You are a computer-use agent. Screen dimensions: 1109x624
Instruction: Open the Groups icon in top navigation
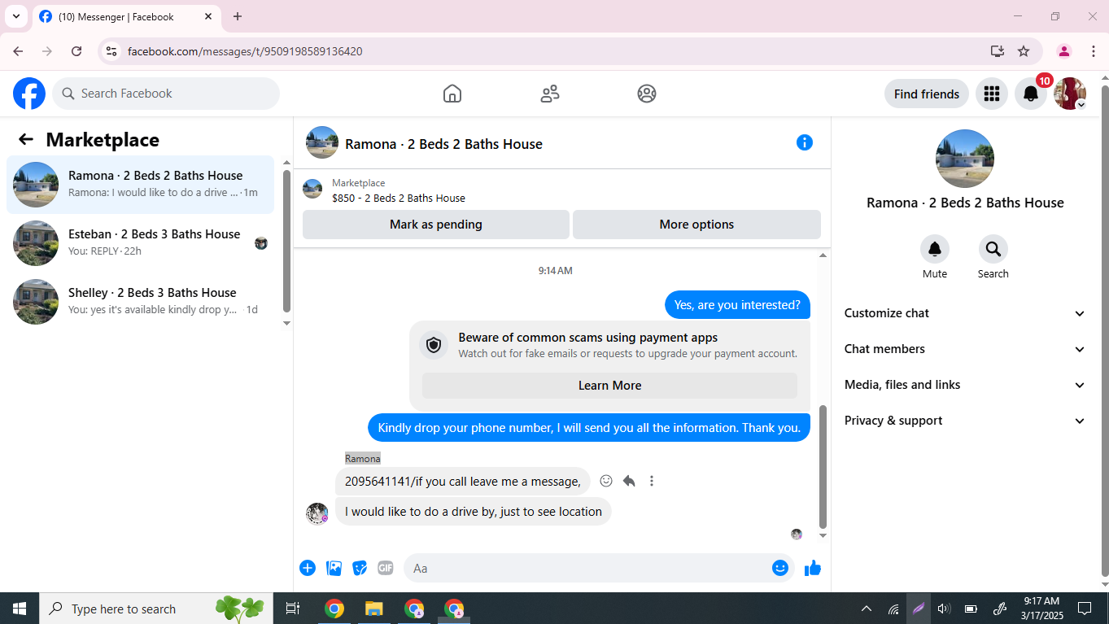click(x=647, y=94)
